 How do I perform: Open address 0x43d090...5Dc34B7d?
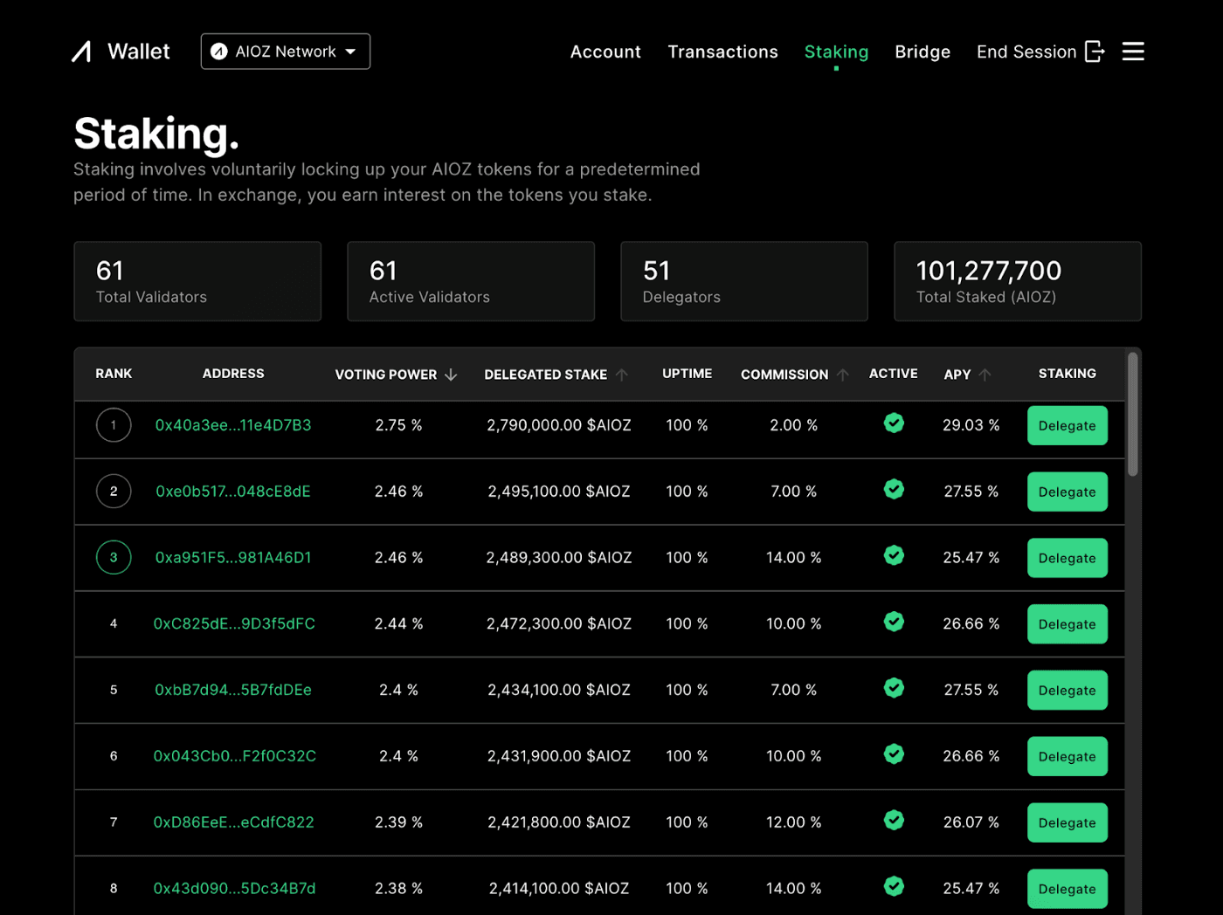click(234, 888)
